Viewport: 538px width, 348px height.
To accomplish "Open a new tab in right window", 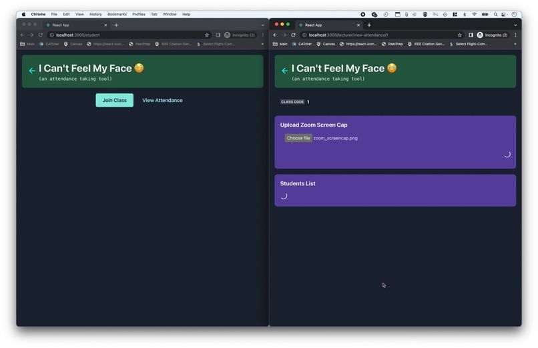I will pyautogui.click(x=369, y=25).
